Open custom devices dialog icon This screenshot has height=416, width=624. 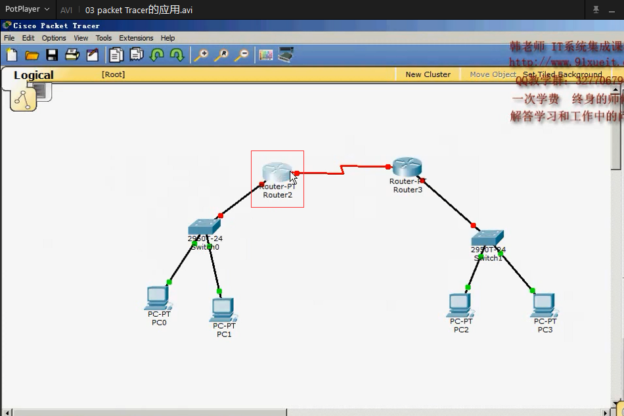pyautogui.click(x=286, y=55)
